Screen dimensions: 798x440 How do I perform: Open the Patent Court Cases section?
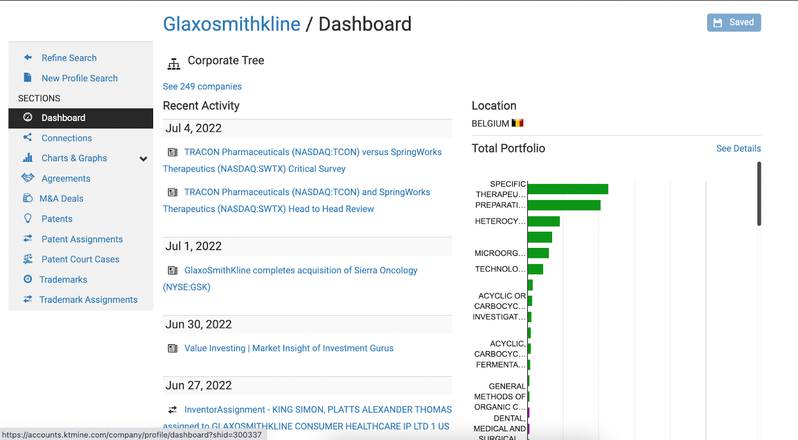click(x=81, y=259)
